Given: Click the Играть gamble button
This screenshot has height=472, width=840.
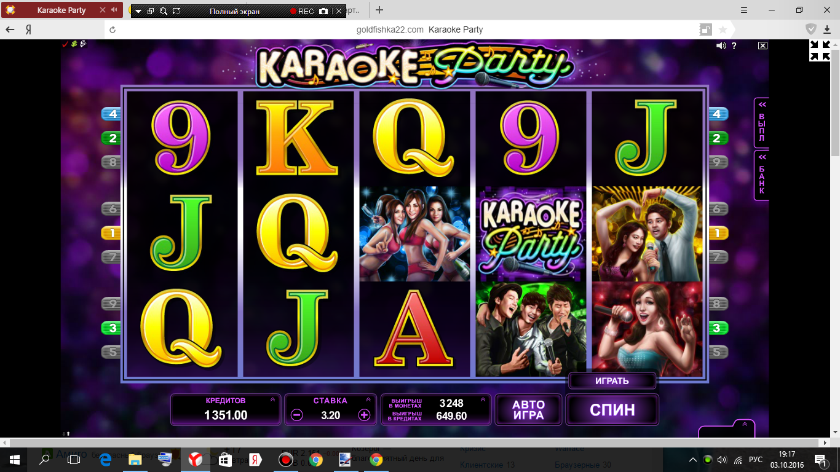Looking at the screenshot, I should (x=612, y=381).
